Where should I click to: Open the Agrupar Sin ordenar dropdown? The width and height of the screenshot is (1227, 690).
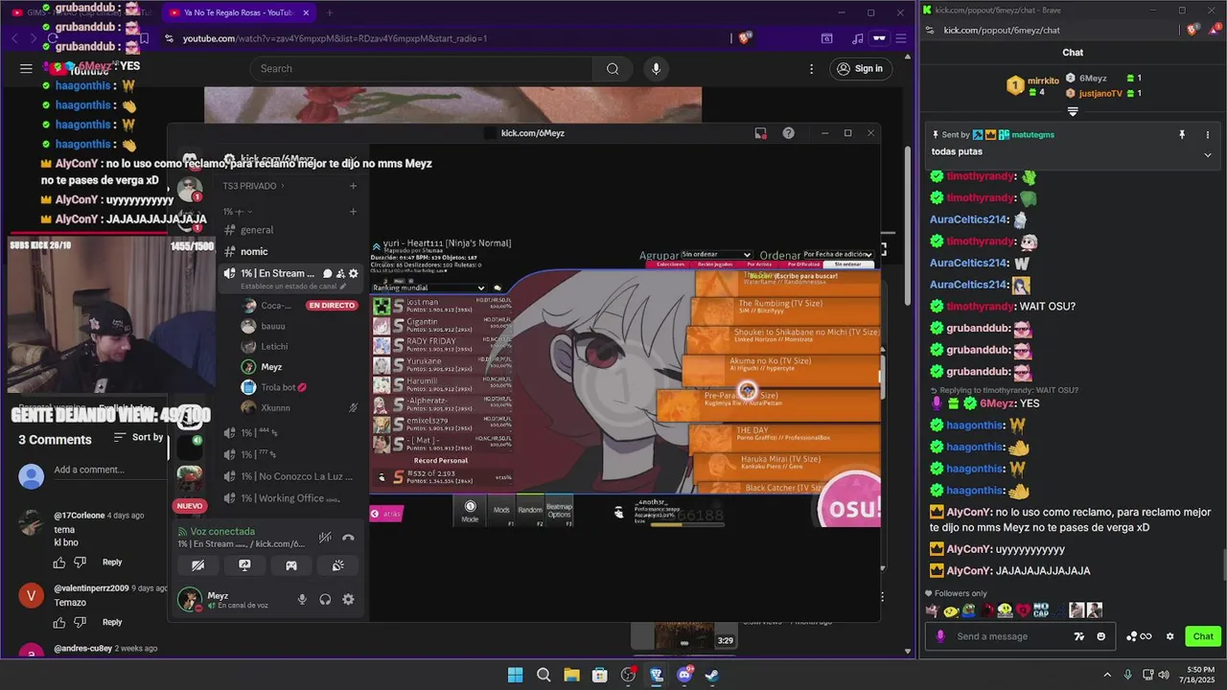[716, 255]
